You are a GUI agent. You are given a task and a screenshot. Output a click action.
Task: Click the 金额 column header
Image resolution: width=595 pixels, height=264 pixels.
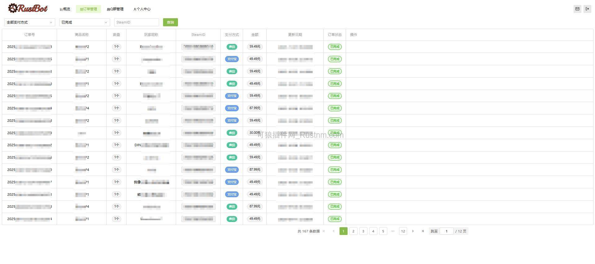point(255,35)
